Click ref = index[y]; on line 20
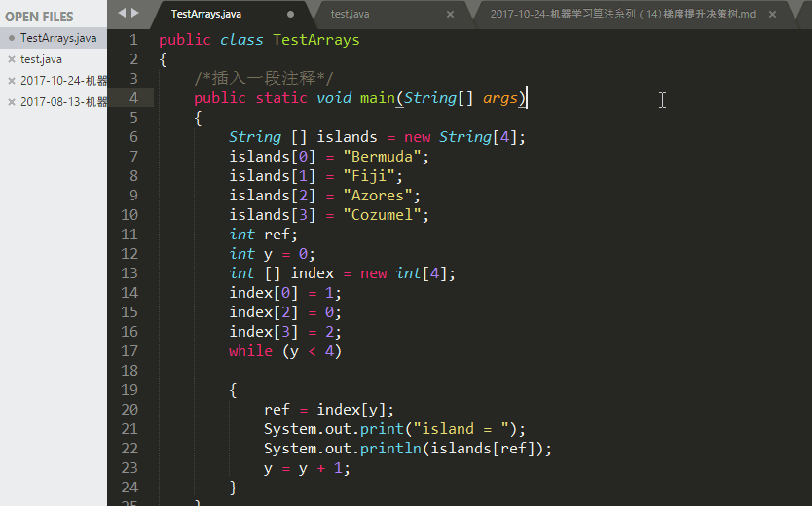This screenshot has width=812, height=506. (329, 410)
